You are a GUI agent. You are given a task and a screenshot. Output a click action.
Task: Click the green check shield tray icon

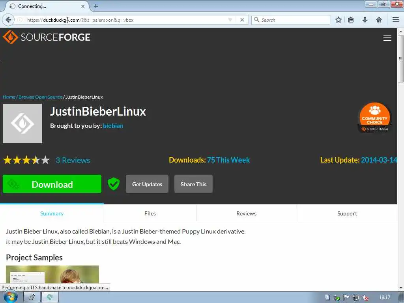(337, 297)
